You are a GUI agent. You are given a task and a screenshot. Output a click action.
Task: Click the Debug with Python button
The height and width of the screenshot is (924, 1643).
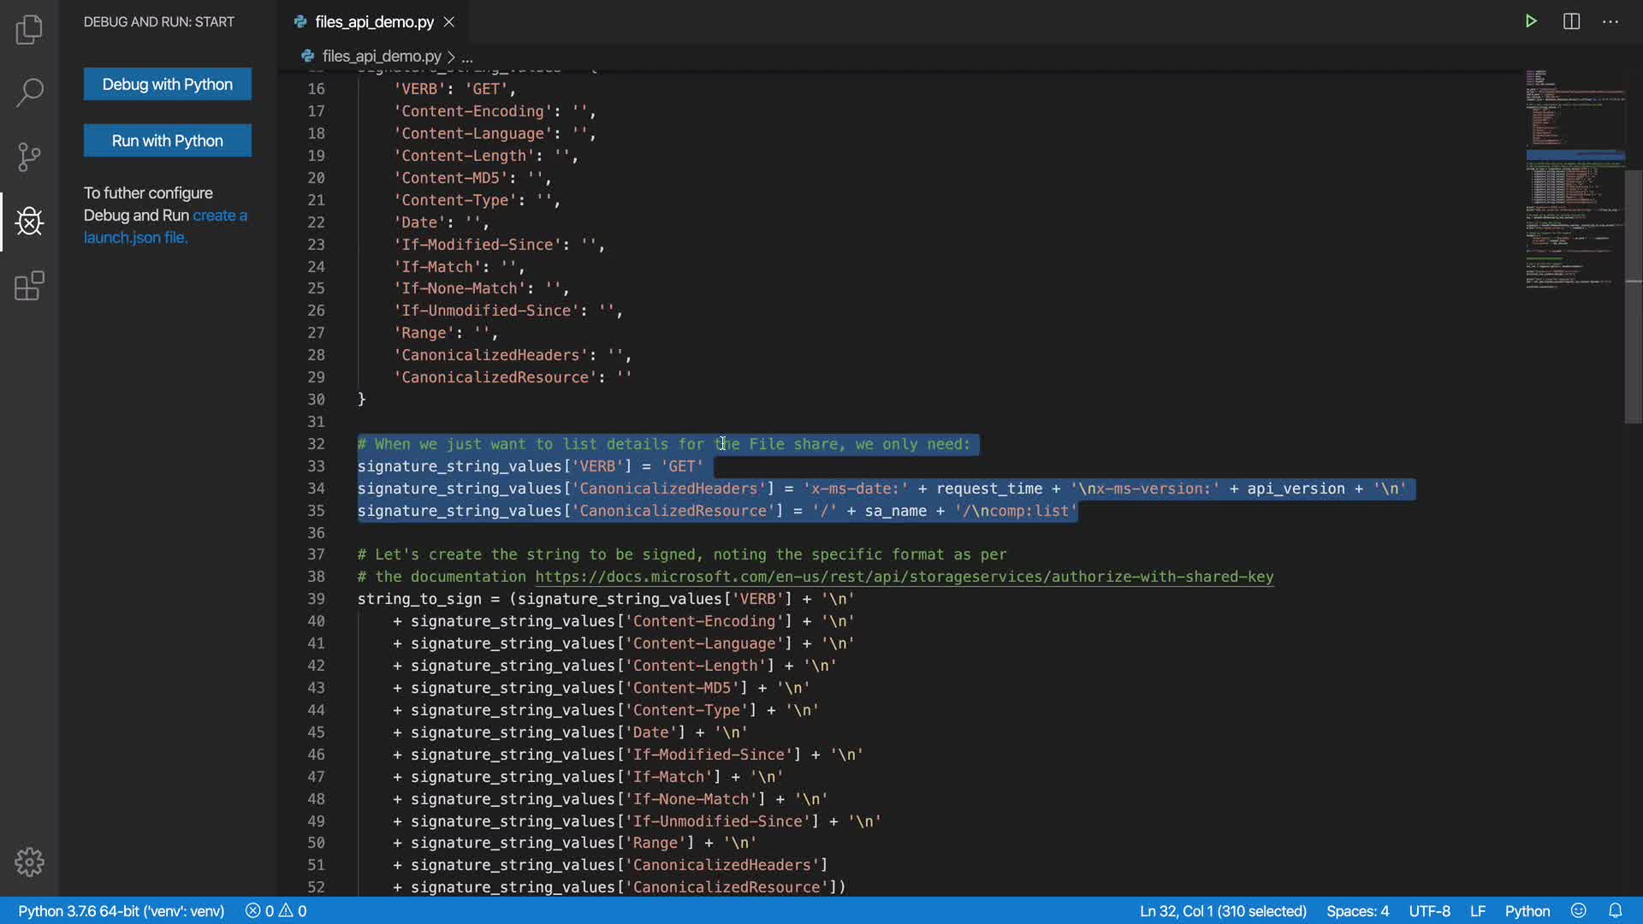click(x=168, y=84)
